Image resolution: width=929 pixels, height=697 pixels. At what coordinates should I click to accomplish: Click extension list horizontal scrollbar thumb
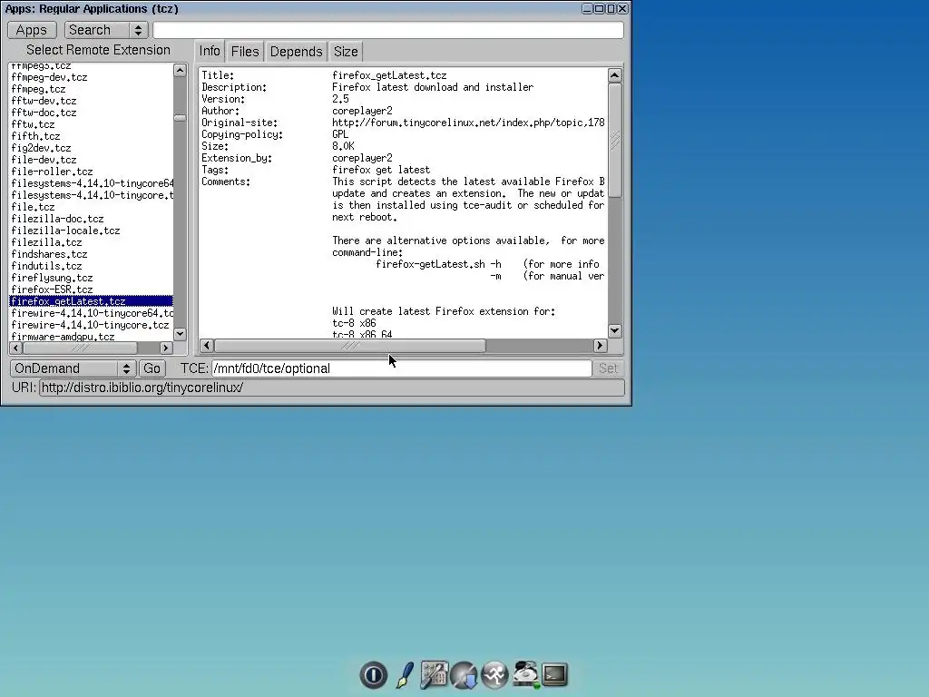pos(80,348)
